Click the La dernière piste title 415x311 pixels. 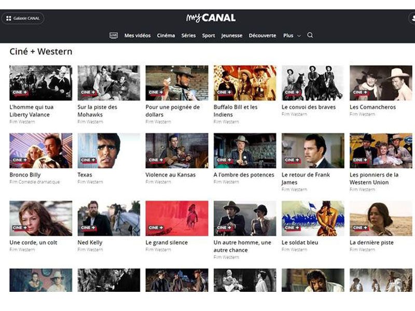click(x=371, y=243)
